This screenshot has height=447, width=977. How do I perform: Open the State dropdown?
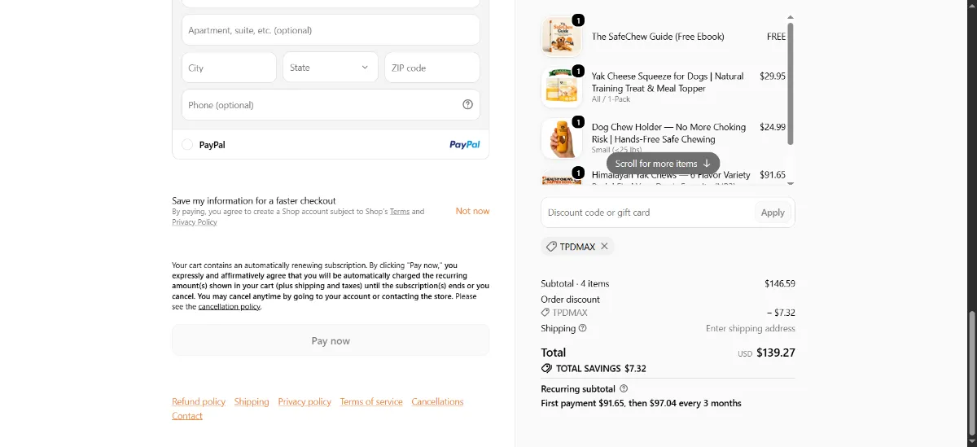point(331,68)
